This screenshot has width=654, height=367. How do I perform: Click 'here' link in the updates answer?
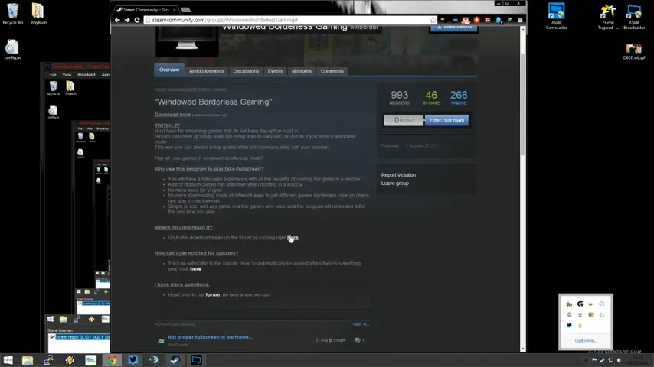coord(195,269)
